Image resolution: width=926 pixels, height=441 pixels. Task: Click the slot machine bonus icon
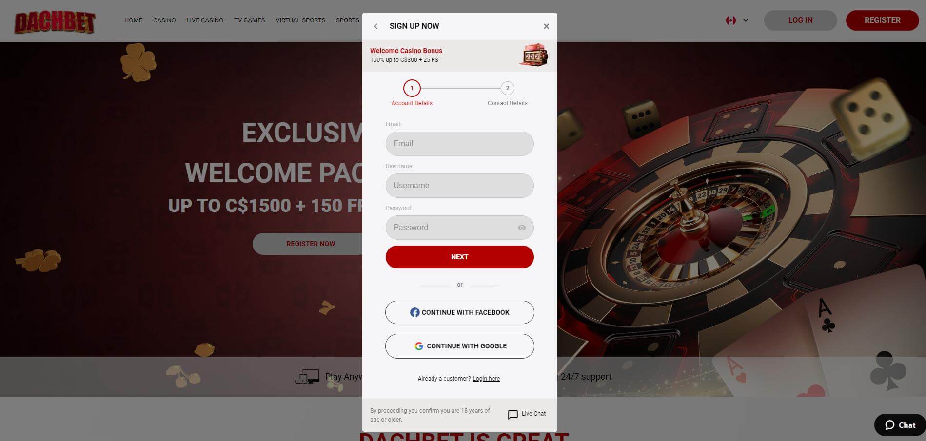[x=533, y=55]
